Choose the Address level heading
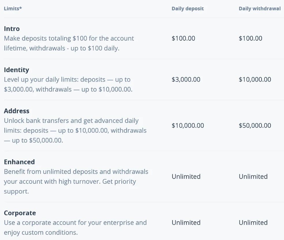 pyautogui.click(x=17, y=111)
